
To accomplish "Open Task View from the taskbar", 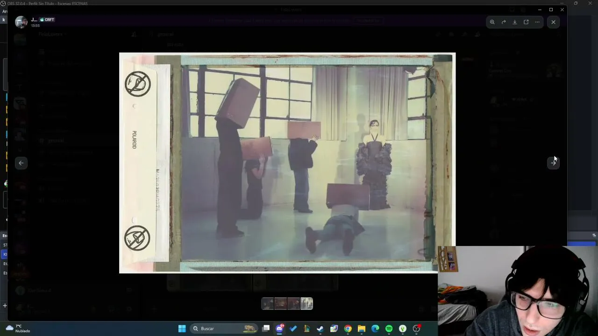I will 266,329.
